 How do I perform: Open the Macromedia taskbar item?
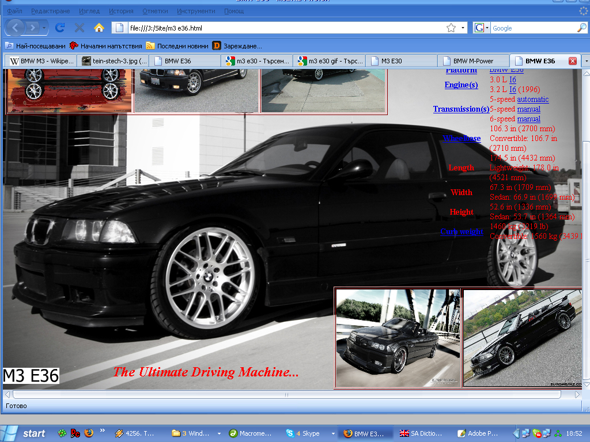point(253,433)
